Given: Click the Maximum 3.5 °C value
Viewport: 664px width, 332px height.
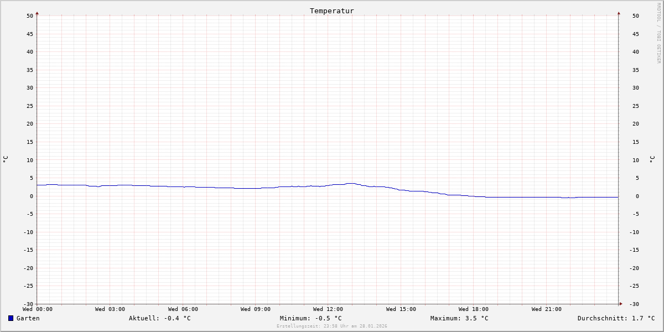Looking at the screenshot, I should (x=459, y=318).
